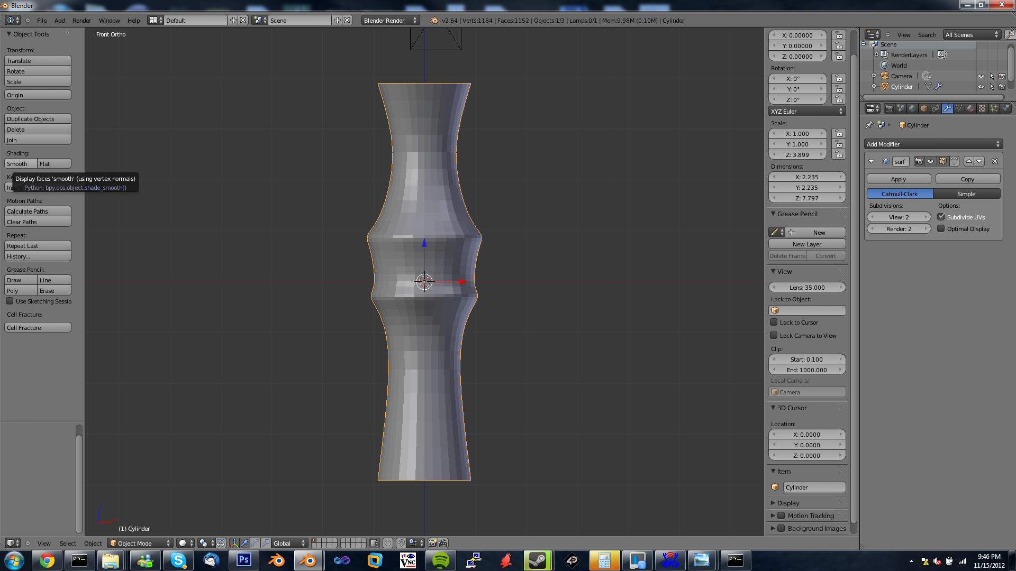Click the Copy modifier button

[x=967, y=179]
